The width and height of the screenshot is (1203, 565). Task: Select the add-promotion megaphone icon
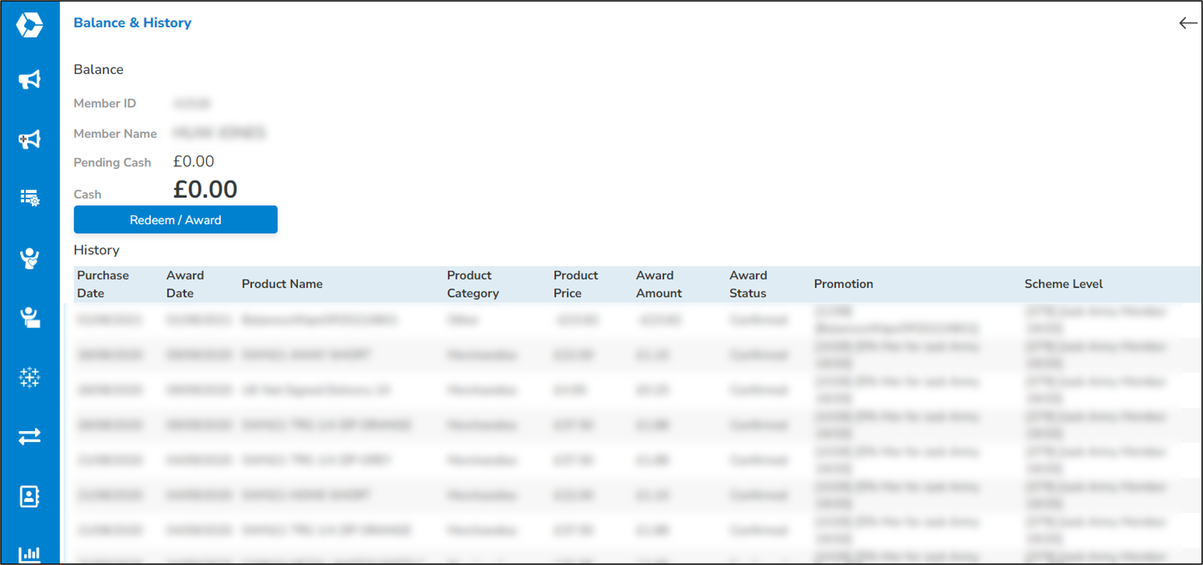[x=29, y=138]
